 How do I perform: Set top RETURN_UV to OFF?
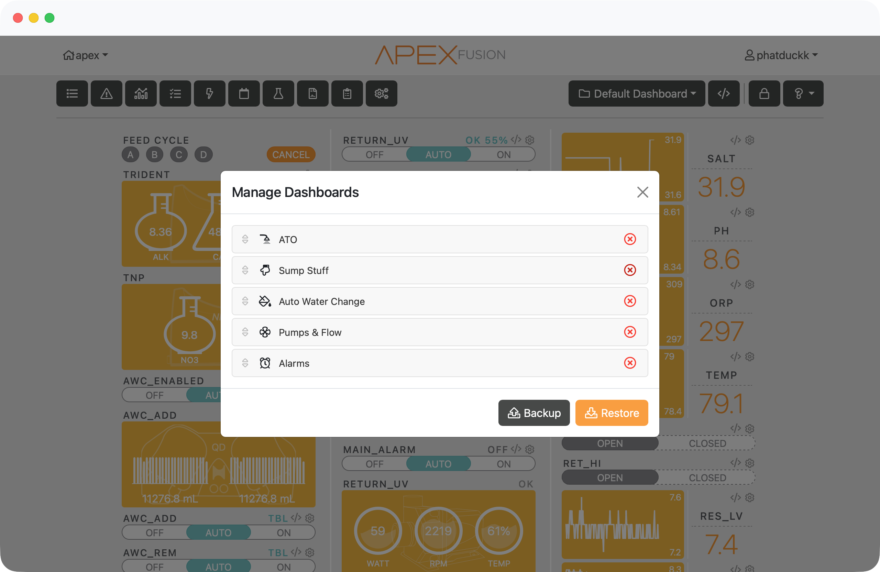(x=375, y=155)
